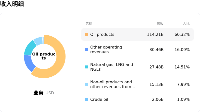Click the blue Other operating revenues swatch
Image resolution: width=200 pixels, height=112 pixels.
pos(87,50)
